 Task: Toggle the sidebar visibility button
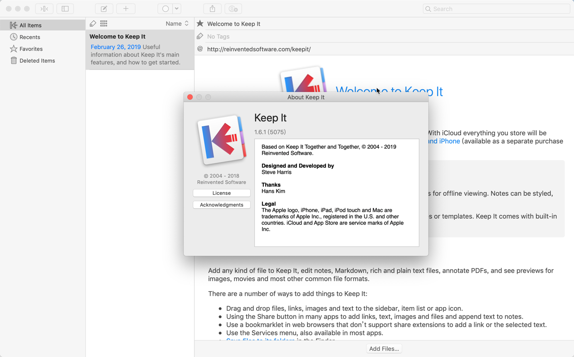[65, 9]
